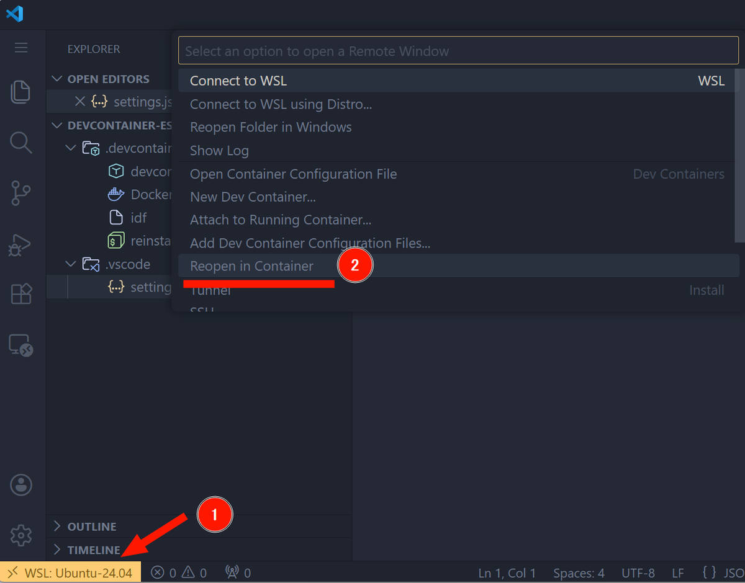
Task: Click the Spaces: 4 indentation setting
Action: pos(578,572)
